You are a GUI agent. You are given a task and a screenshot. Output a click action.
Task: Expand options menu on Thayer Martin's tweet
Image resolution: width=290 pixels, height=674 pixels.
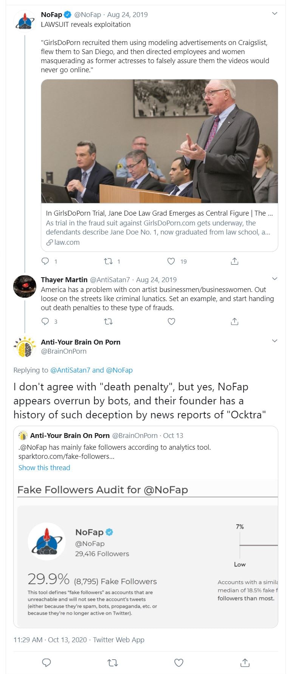tap(275, 279)
